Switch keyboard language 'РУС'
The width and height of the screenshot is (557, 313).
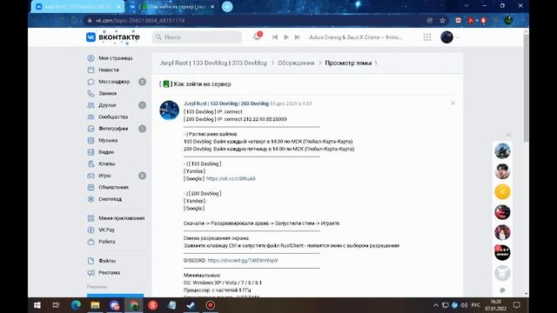[x=476, y=305]
